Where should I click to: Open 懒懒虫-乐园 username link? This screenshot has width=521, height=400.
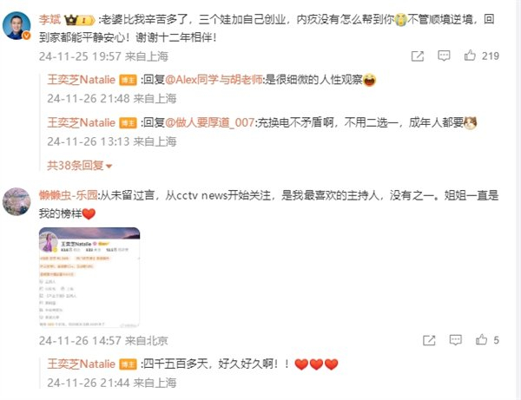coord(68,195)
